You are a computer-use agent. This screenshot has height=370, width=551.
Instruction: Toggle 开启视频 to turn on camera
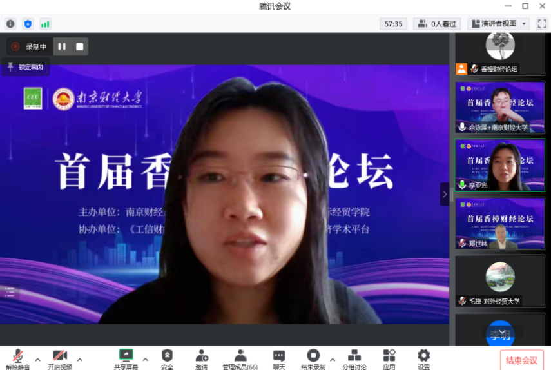[60, 359]
